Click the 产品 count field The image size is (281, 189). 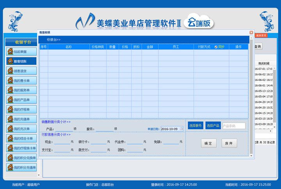[x=64, y=129]
